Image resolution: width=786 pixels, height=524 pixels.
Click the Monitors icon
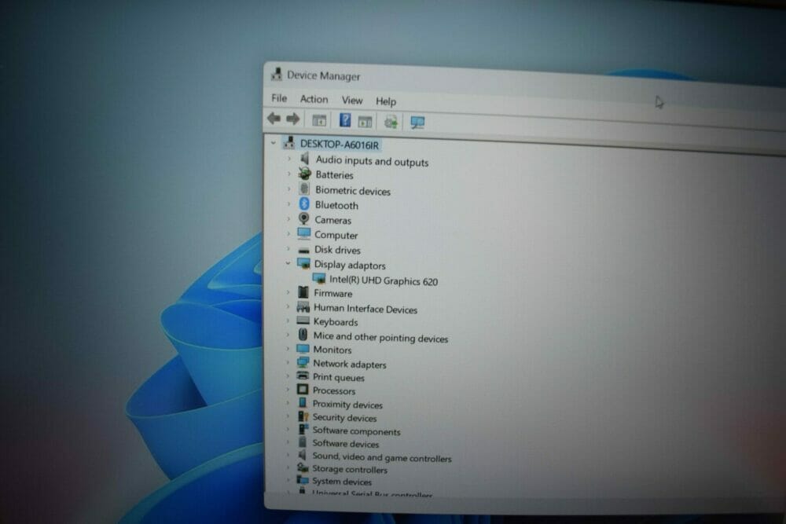tap(303, 349)
